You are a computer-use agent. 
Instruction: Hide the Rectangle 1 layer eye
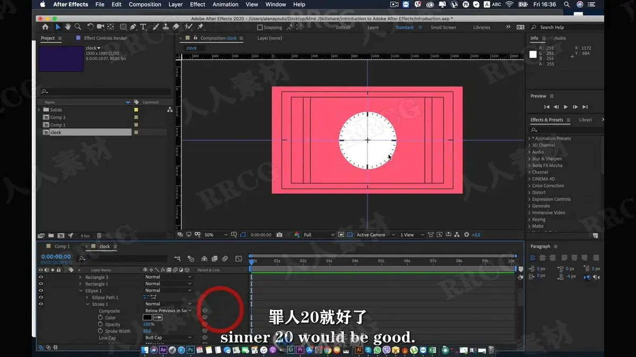coord(41,284)
